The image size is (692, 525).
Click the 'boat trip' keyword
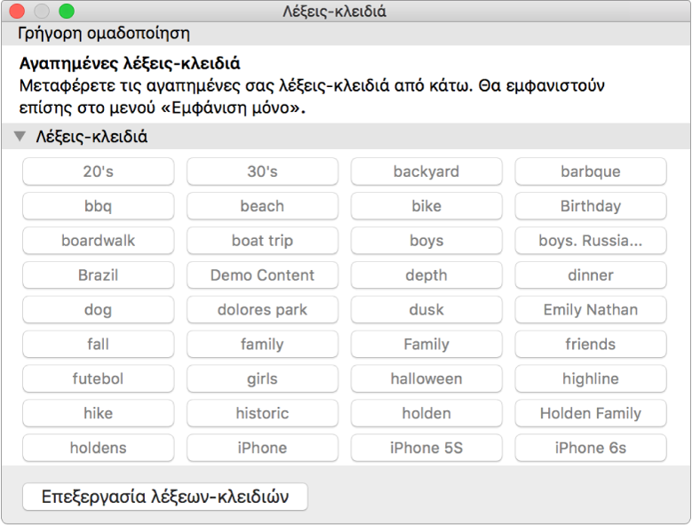click(x=262, y=241)
